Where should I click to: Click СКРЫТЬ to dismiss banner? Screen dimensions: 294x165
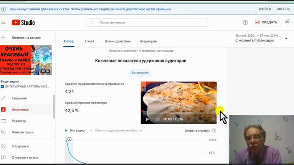click(283, 9)
